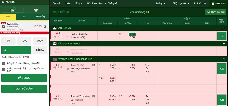This screenshot has height=106, width=228.
Task: Open the stats icon beside Angel City(W)
Action: (94, 65)
